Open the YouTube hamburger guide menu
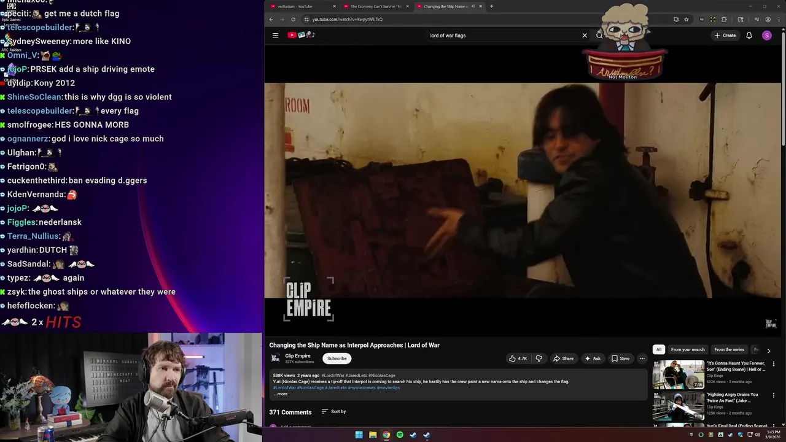The width and height of the screenshot is (786, 442). click(x=275, y=35)
